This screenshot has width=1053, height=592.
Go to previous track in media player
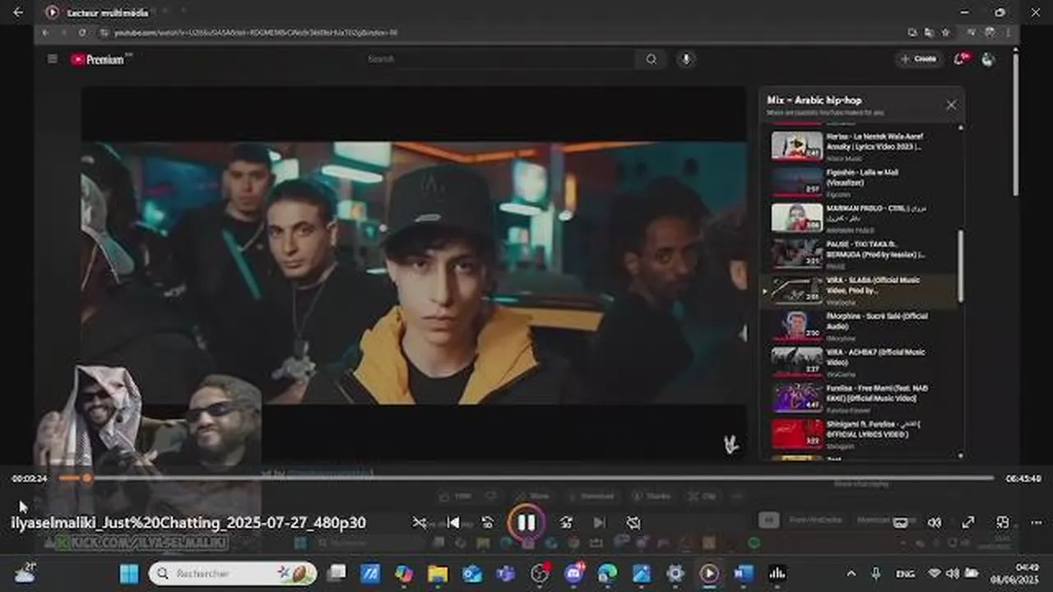click(452, 522)
